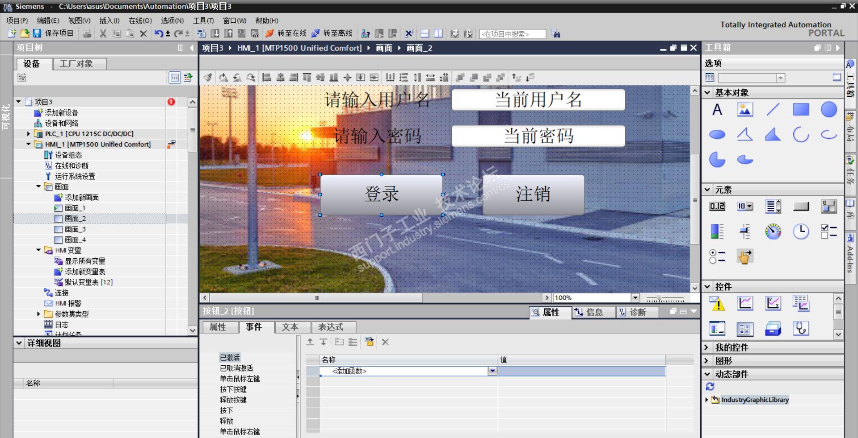Pick the symbolic I/O field element
Screen dimensions: 858x438
[x=745, y=206]
